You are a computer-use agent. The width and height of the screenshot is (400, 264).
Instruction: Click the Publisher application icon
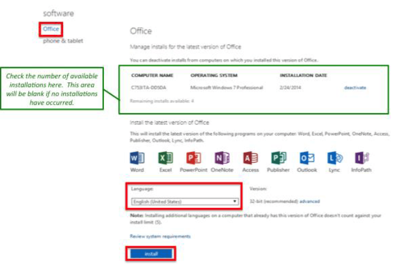click(278, 158)
